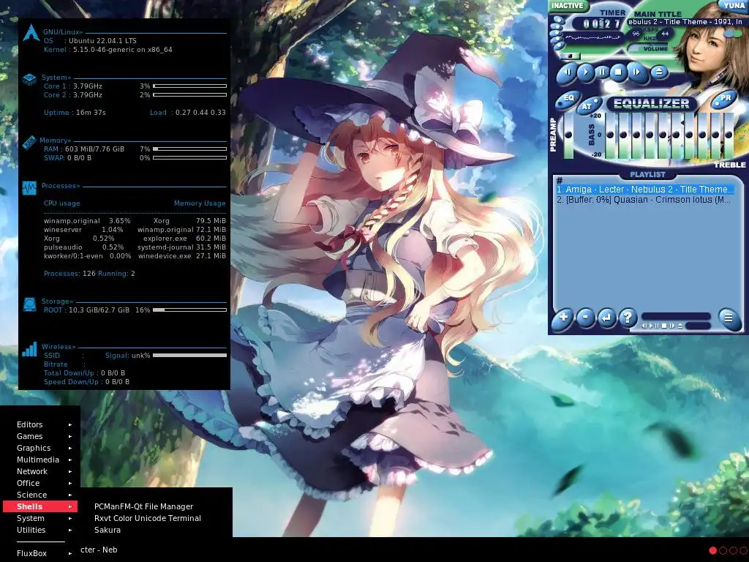Click the return-arrow Select button in playlist
Image resolution: width=749 pixels, height=562 pixels.
[x=606, y=318]
